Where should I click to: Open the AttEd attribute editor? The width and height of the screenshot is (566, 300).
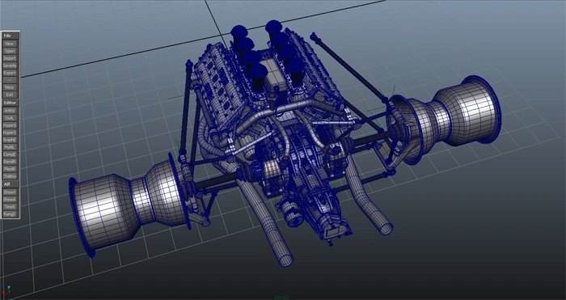(10, 111)
